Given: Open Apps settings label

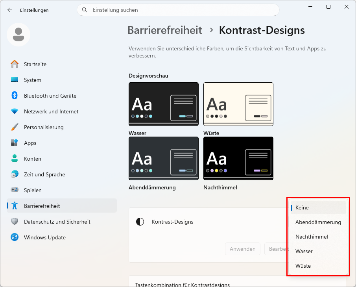Looking at the screenshot, I should click(30, 143).
